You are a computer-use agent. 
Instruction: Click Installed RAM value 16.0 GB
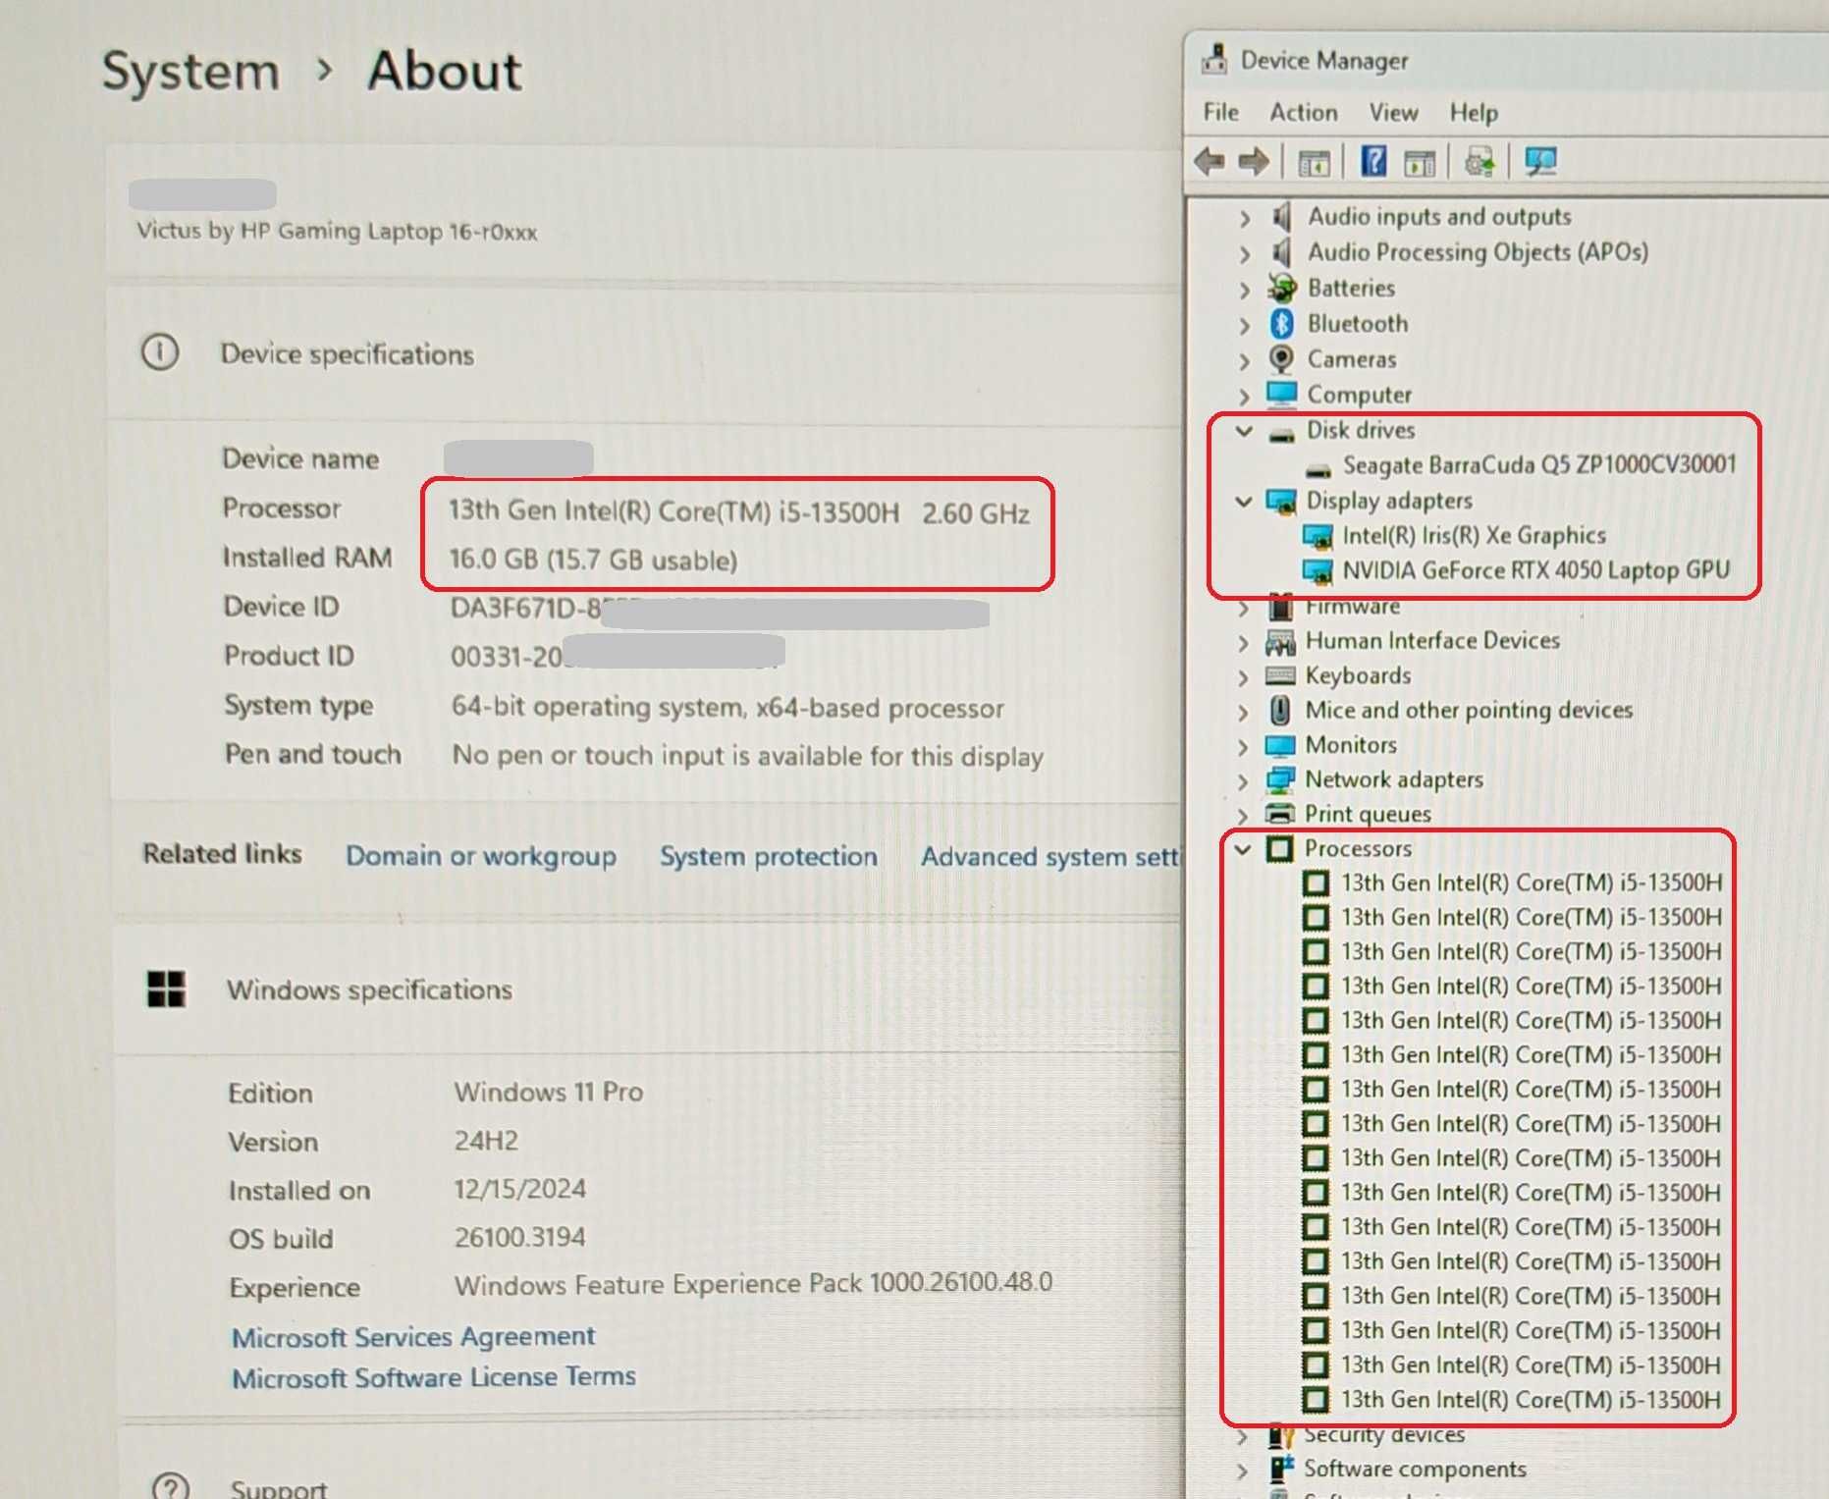(x=593, y=560)
